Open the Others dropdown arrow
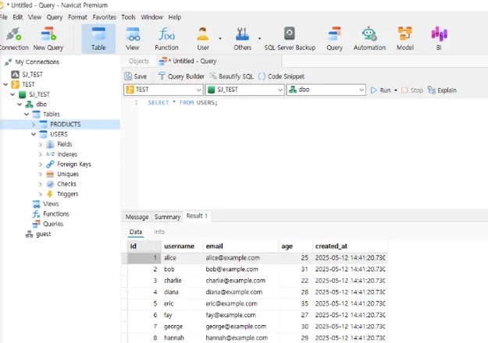 [259, 38]
